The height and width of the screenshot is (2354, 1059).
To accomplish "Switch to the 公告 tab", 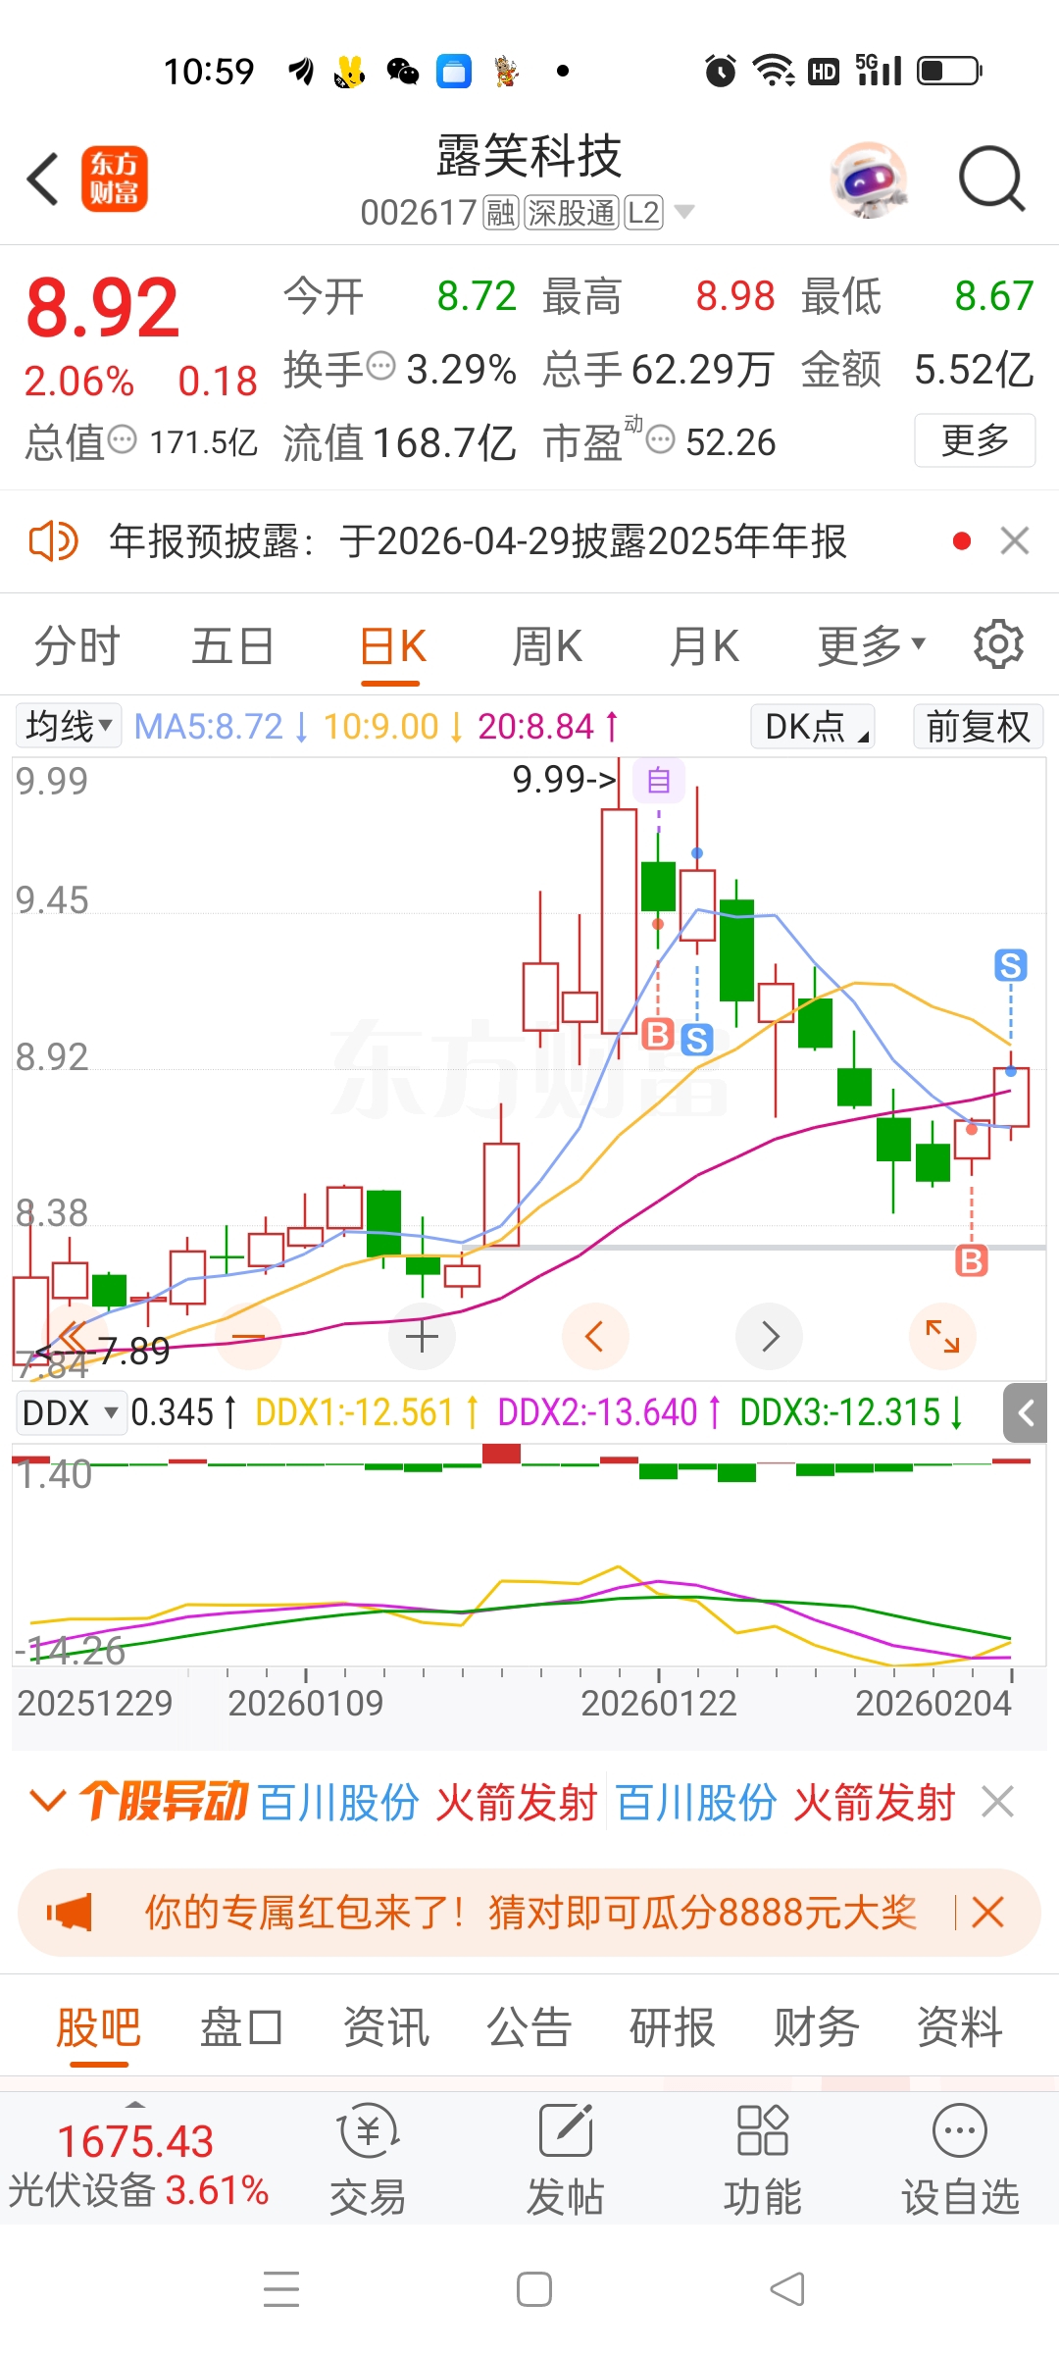I will coord(529,2026).
